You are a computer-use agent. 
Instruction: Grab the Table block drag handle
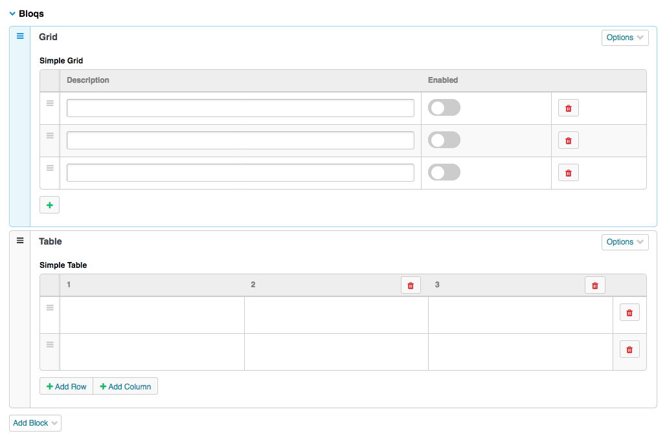coord(20,241)
